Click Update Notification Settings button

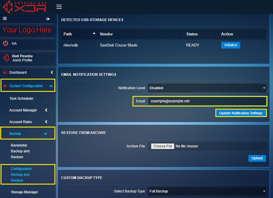[x=241, y=113]
